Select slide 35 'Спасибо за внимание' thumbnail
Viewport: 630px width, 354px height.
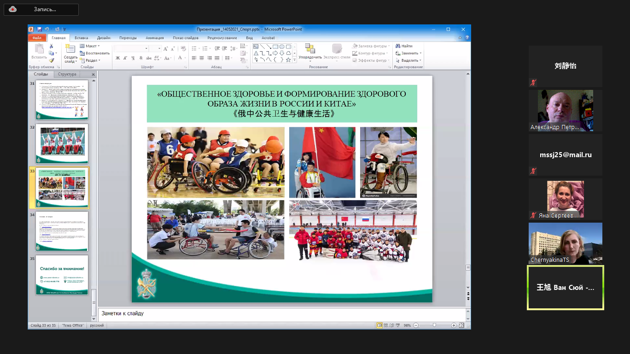tap(62, 275)
